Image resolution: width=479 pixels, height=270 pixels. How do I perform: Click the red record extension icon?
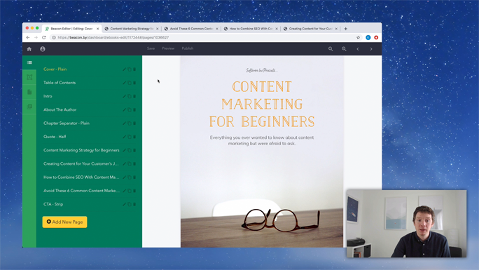pos(376,37)
